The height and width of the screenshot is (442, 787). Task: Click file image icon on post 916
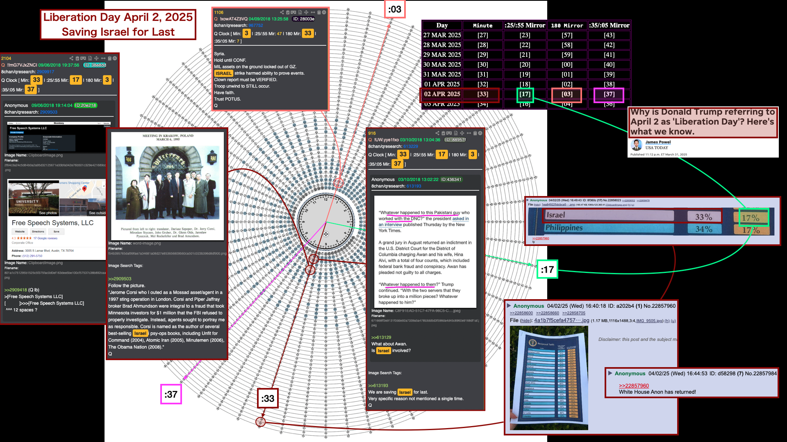tap(456, 133)
